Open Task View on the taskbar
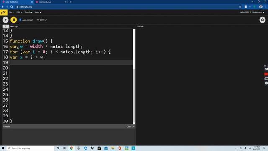 point(64,148)
